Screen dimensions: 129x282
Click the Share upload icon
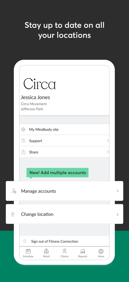[23, 152]
